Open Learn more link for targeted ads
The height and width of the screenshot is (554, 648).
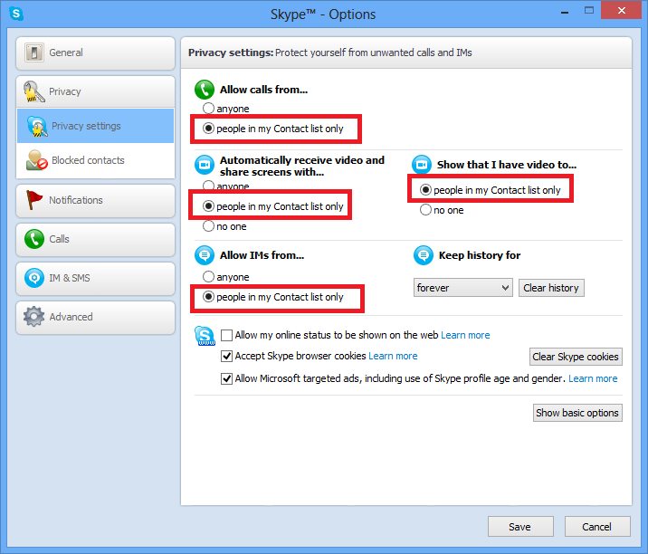[x=593, y=378]
